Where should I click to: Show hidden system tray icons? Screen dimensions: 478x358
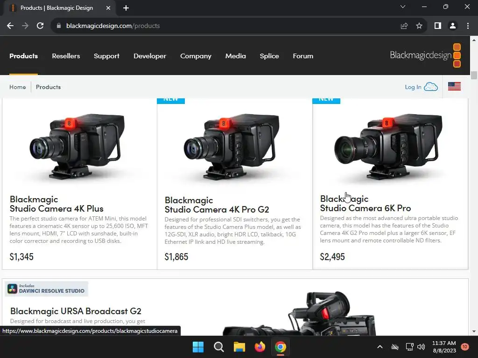[380, 347]
